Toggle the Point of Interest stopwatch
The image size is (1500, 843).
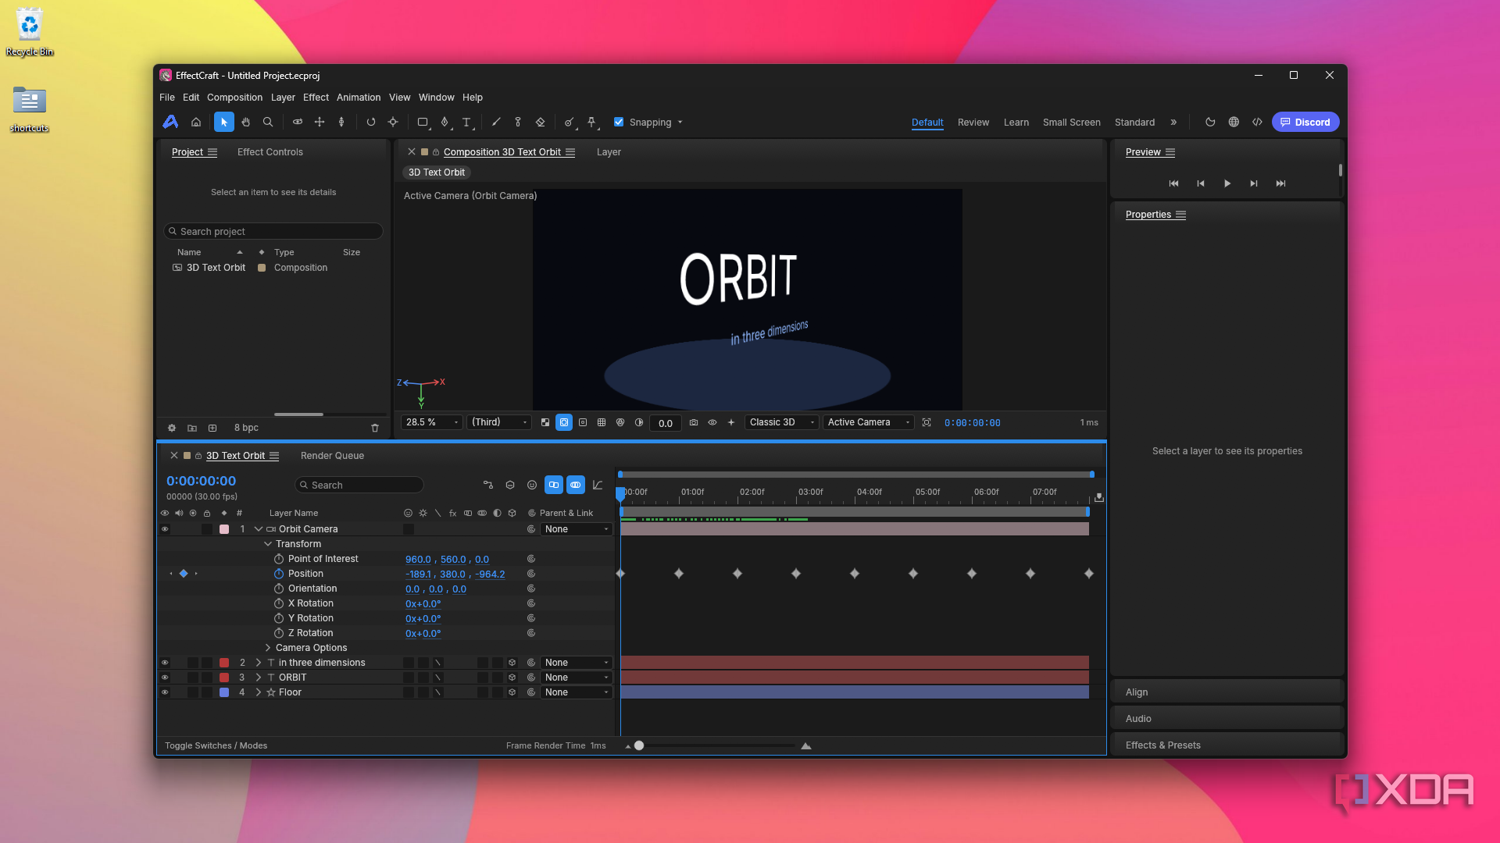(x=279, y=559)
